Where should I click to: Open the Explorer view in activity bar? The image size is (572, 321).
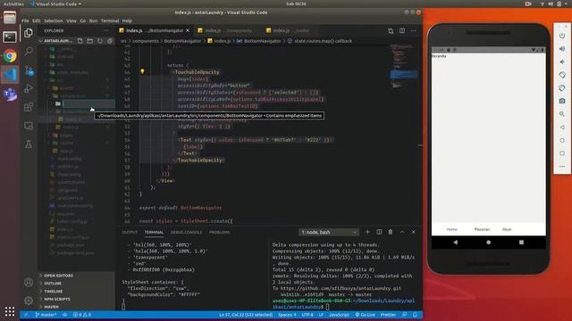pos(29,33)
